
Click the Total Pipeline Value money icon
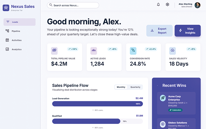tap(54, 51)
